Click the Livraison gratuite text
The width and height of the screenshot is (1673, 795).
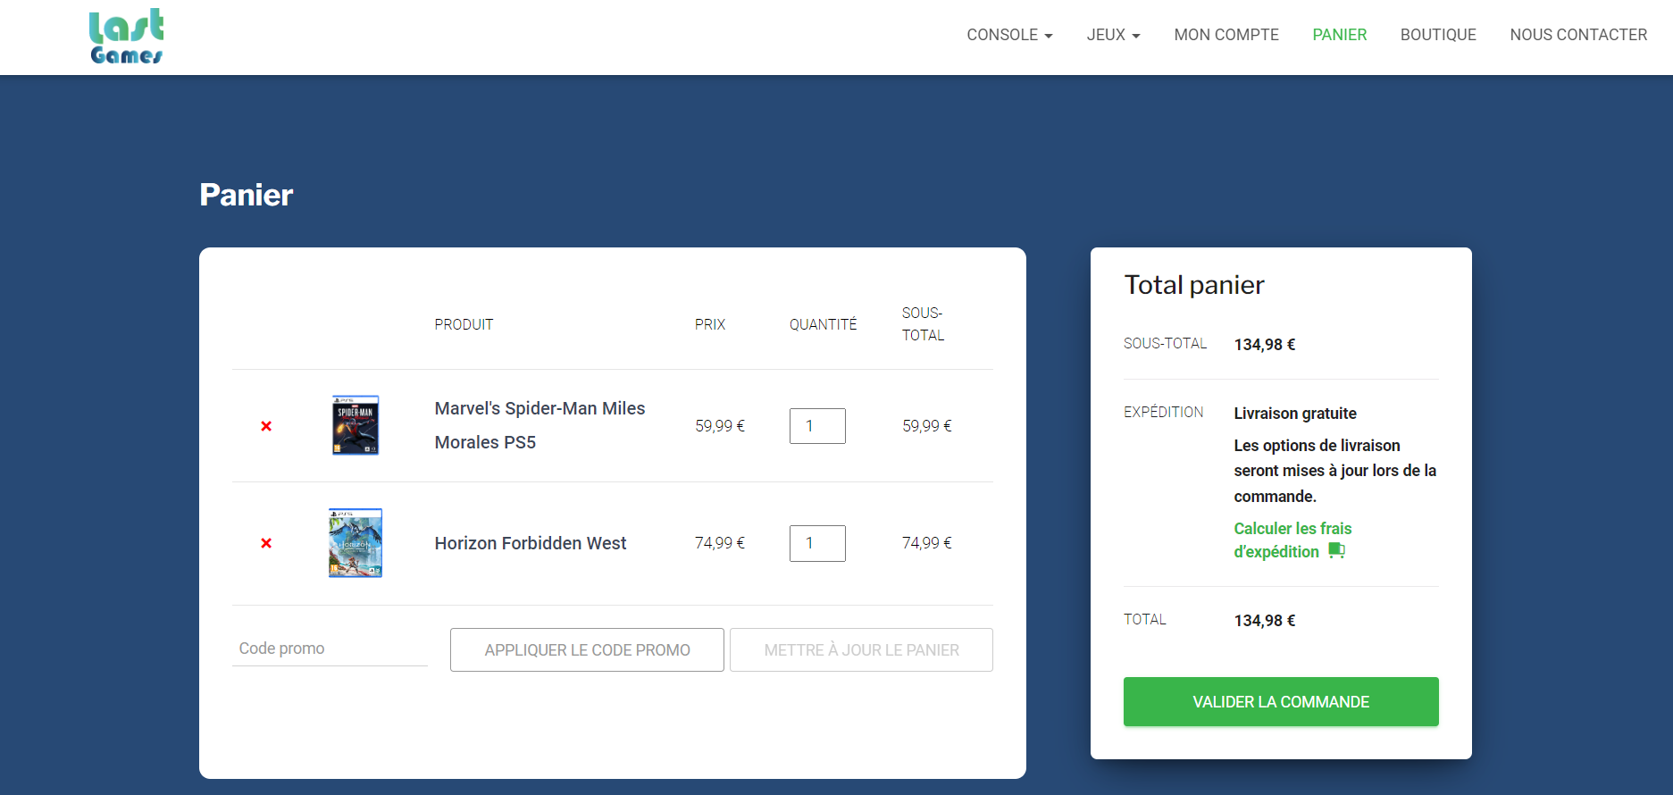click(1295, 414)
